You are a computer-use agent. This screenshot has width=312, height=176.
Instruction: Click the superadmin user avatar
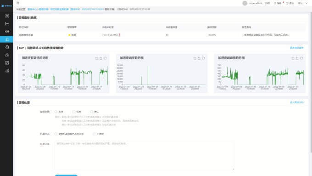(x=245, y=3)
